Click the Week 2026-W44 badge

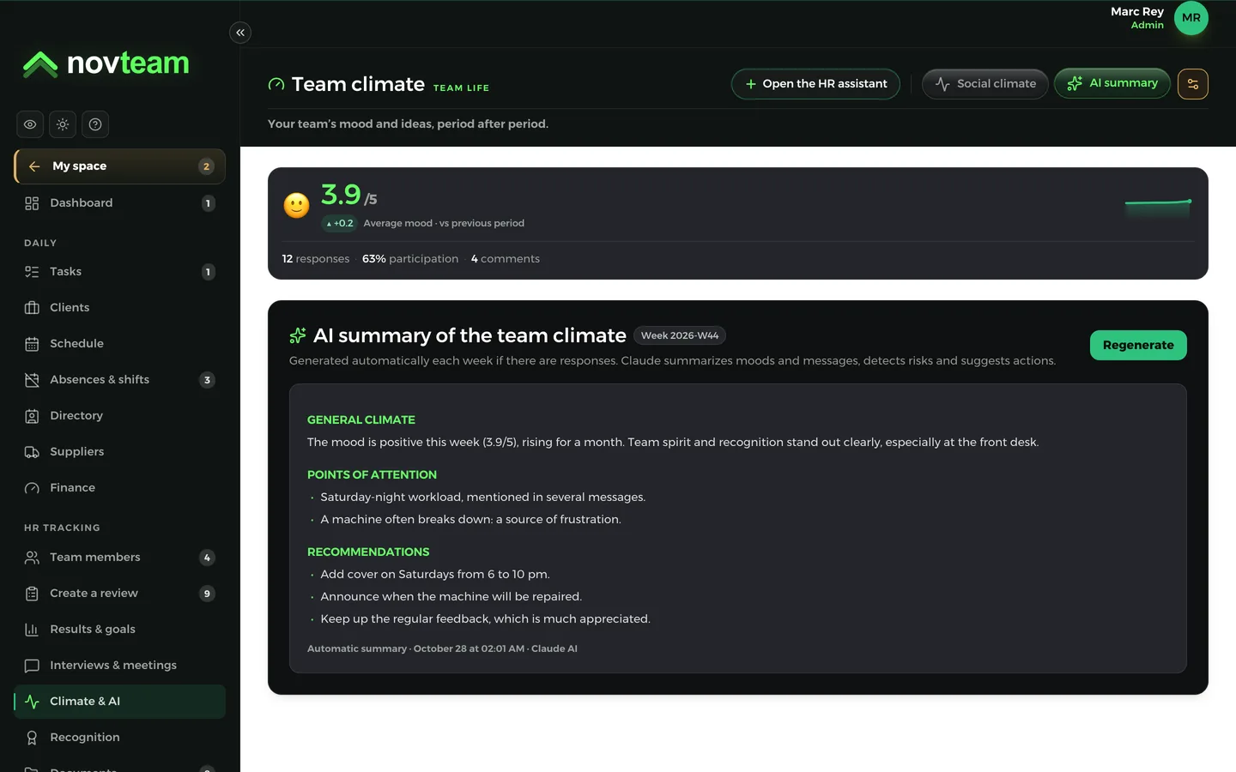[680, 335]
